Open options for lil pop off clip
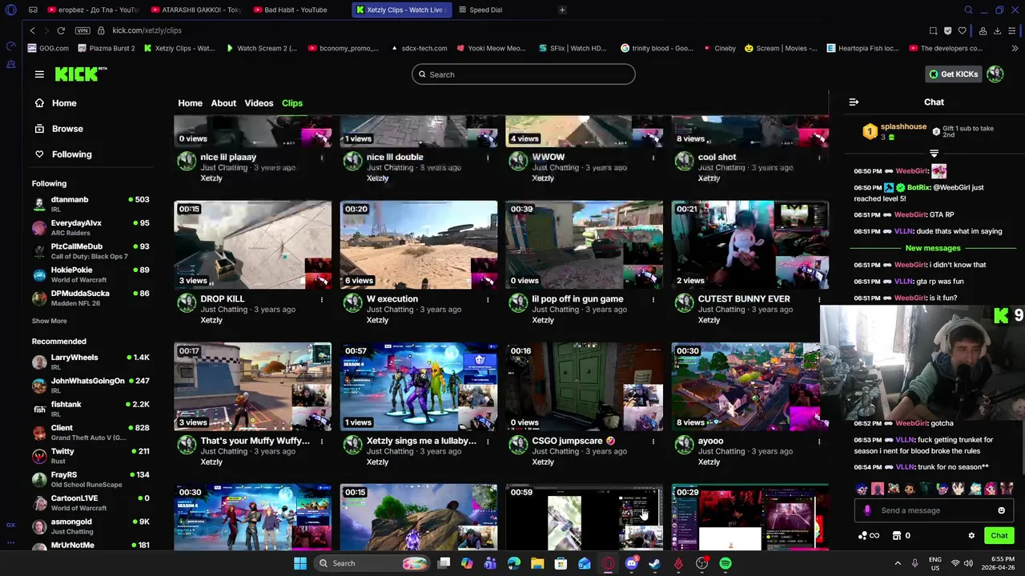This screenshot has width=1025, height=576. pos(653,299)
